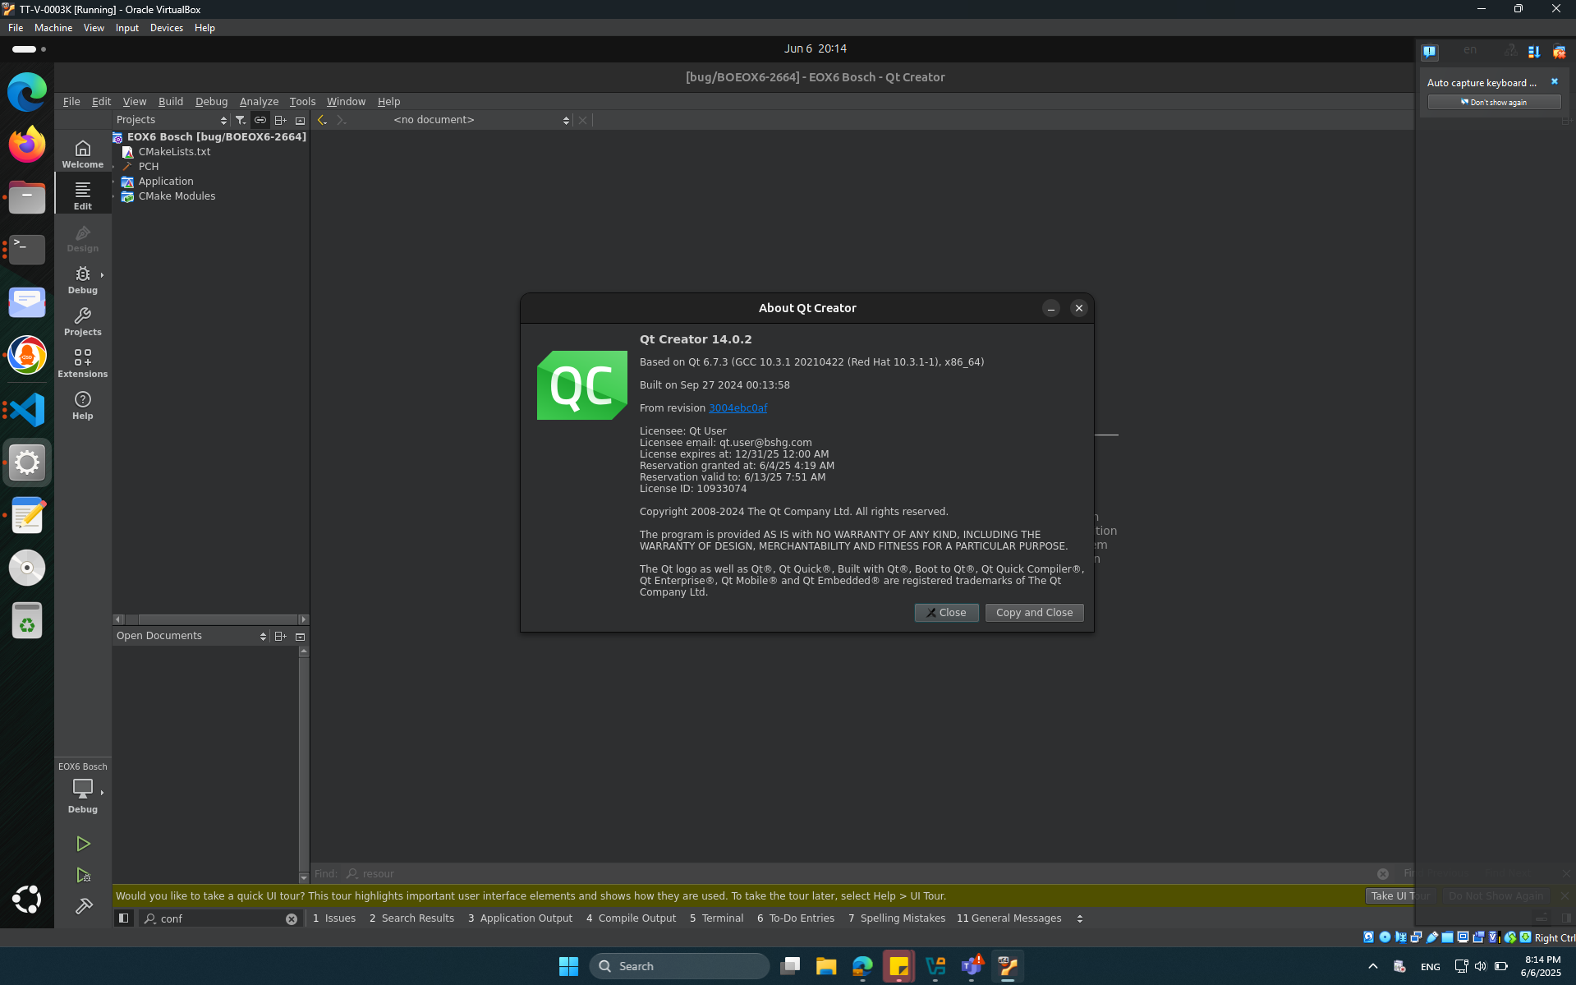Split the Projects sidebar panel
Image resolution: width=1576 pixels, height=985 pixels.
click(x=280, y=120)
